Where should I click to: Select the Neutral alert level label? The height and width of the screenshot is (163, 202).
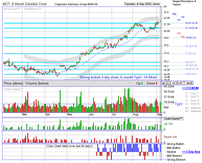171,152
